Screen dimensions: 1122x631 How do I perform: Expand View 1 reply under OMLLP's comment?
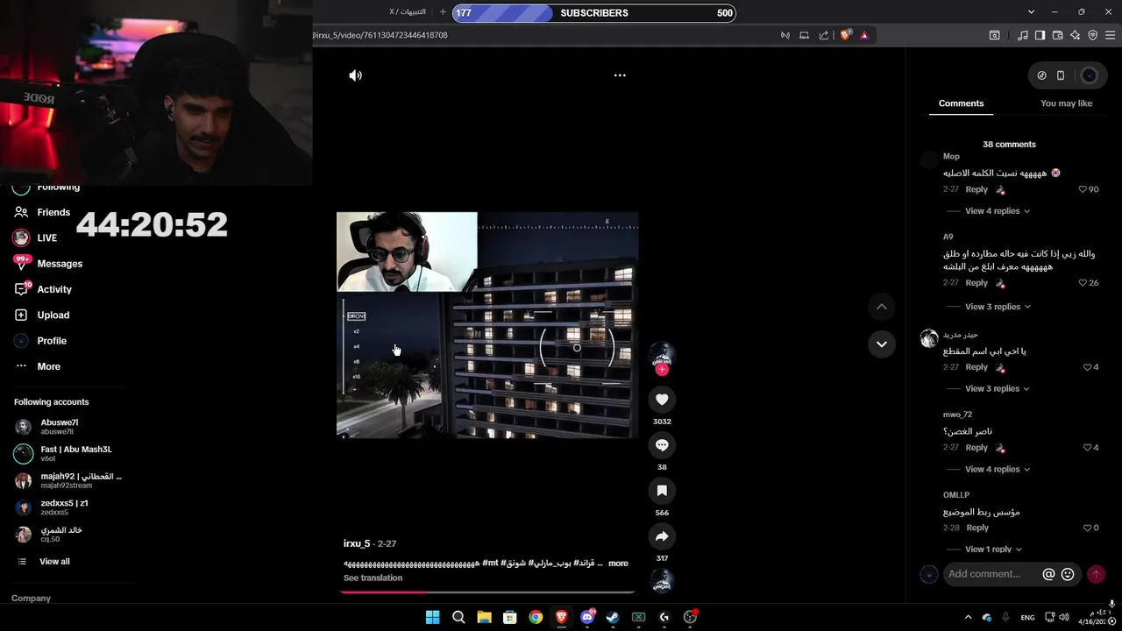994,549
